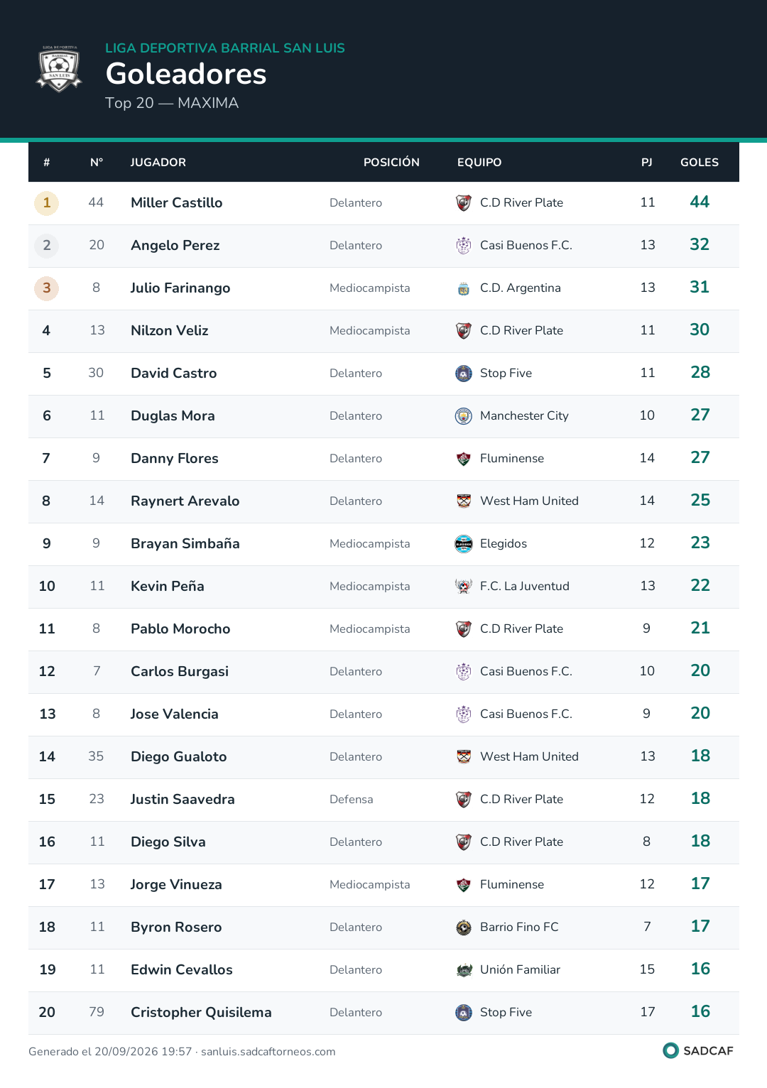The width and height of the screenshot is (767, 1088).
Task: Click Cristopher Quisilema's goals total of 16
Action: click(x=700, y=1011)
